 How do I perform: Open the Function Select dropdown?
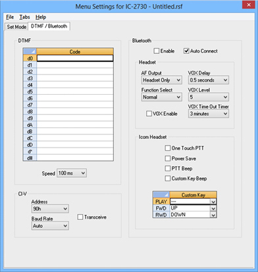[x=162, y=97]
